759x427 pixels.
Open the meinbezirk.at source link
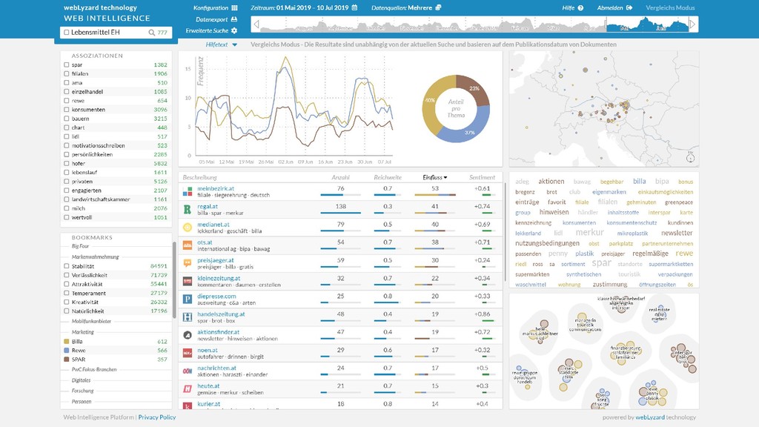pyautogui.click(x=216, y=188)
